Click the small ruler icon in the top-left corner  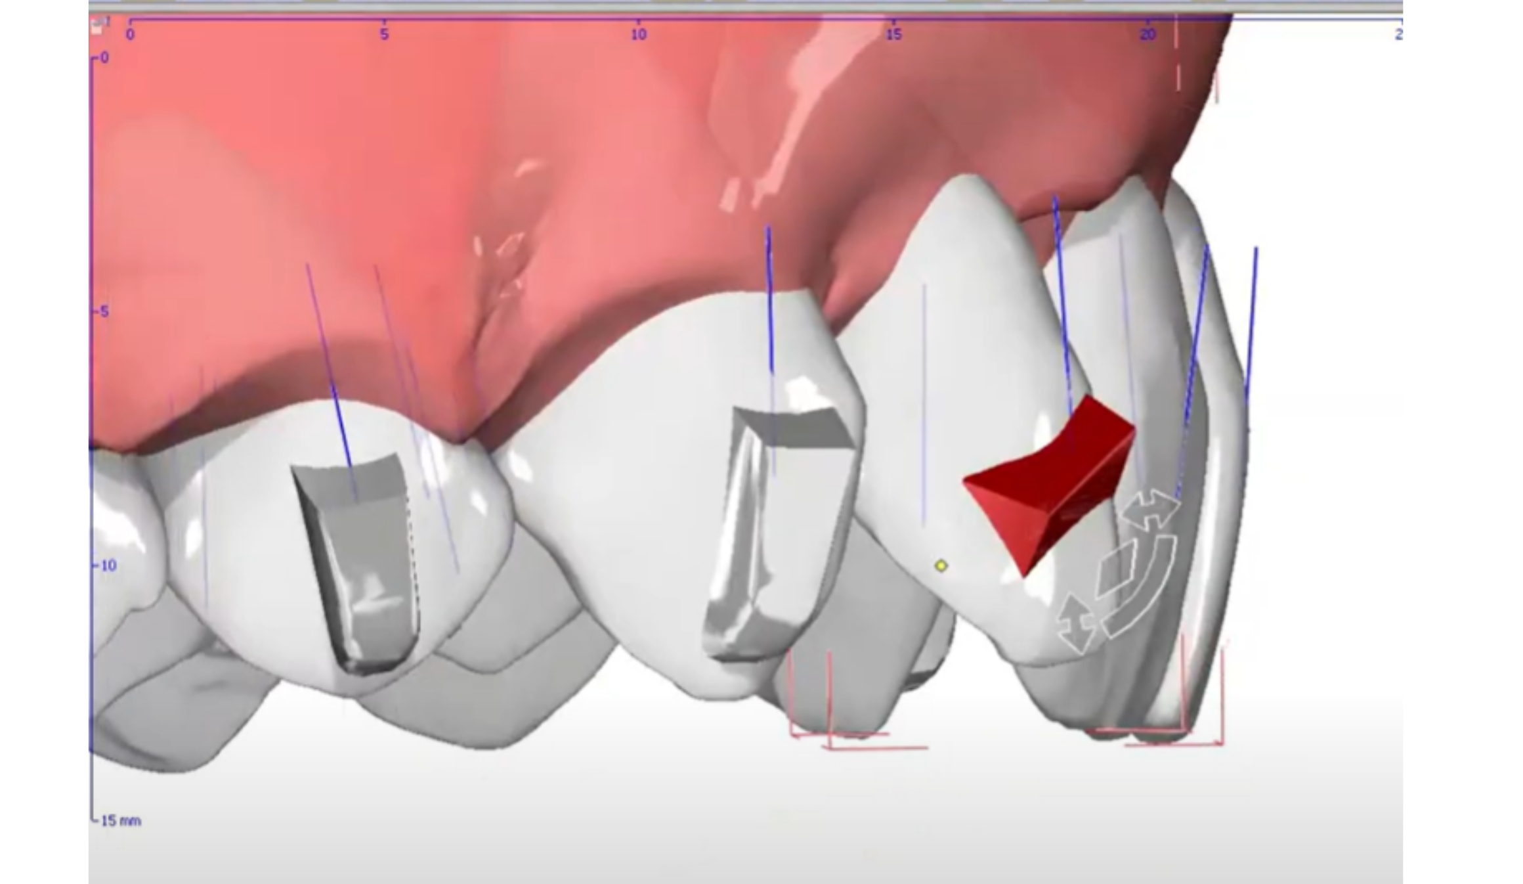point(99,26)
